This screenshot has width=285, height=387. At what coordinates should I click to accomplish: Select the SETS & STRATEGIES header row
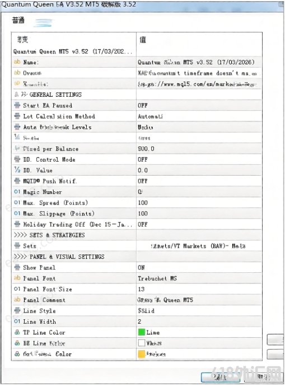pyautogui.click(x=137, y=235)
